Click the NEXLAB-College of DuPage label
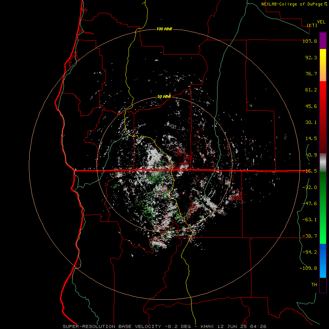This screenshot has width=329, height=329. (292, 4)
